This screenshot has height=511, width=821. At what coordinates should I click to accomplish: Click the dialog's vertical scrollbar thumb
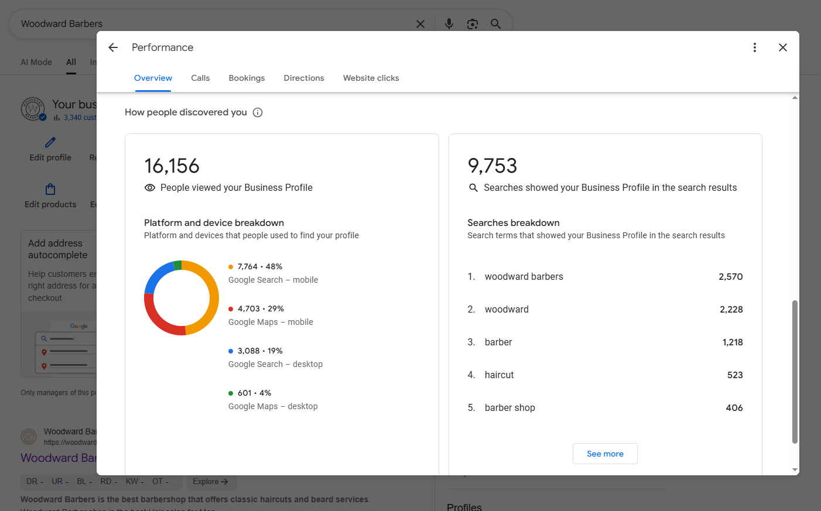(x=795, y=372)
